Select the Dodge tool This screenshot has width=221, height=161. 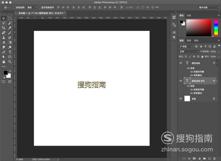tap(10, 47)
